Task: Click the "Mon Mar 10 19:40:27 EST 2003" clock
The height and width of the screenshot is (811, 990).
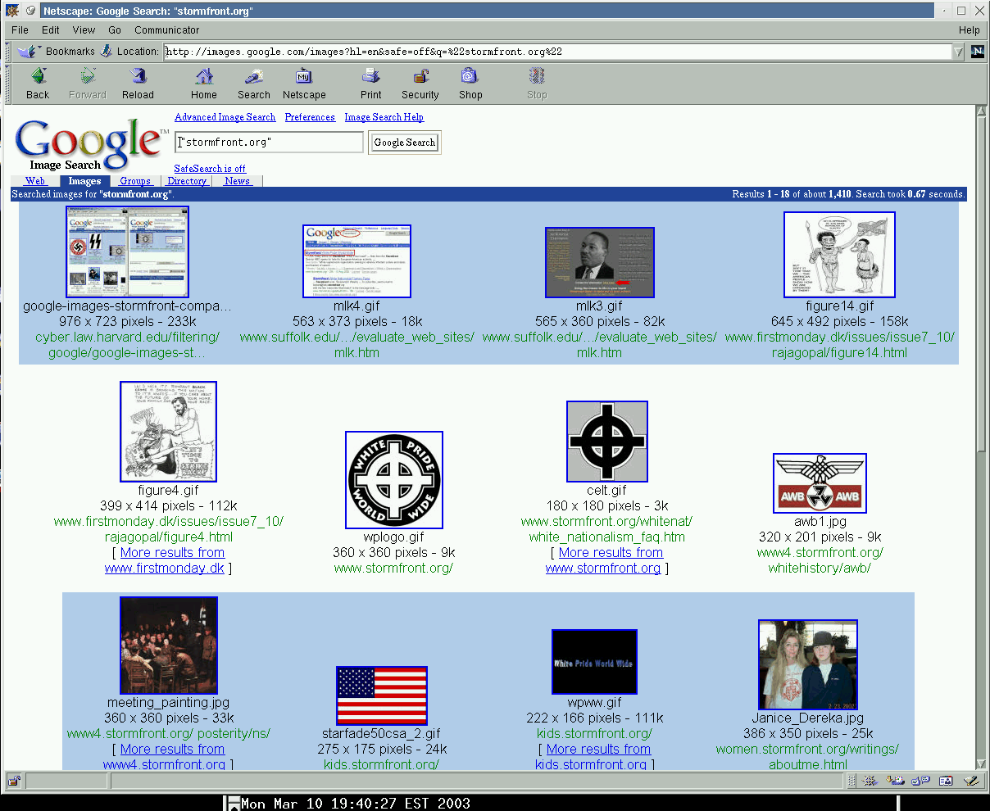Action: tap(356, 804)
